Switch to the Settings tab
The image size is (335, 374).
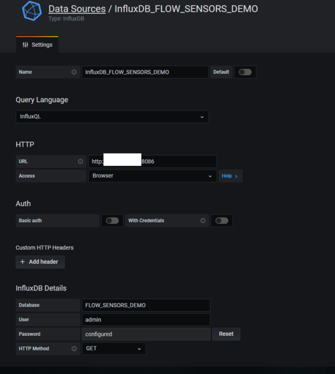tap(37, 45)
